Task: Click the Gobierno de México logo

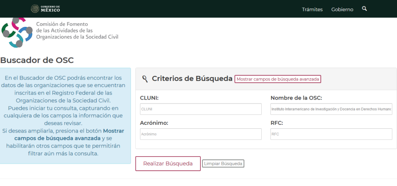Action: click(45, 9)
